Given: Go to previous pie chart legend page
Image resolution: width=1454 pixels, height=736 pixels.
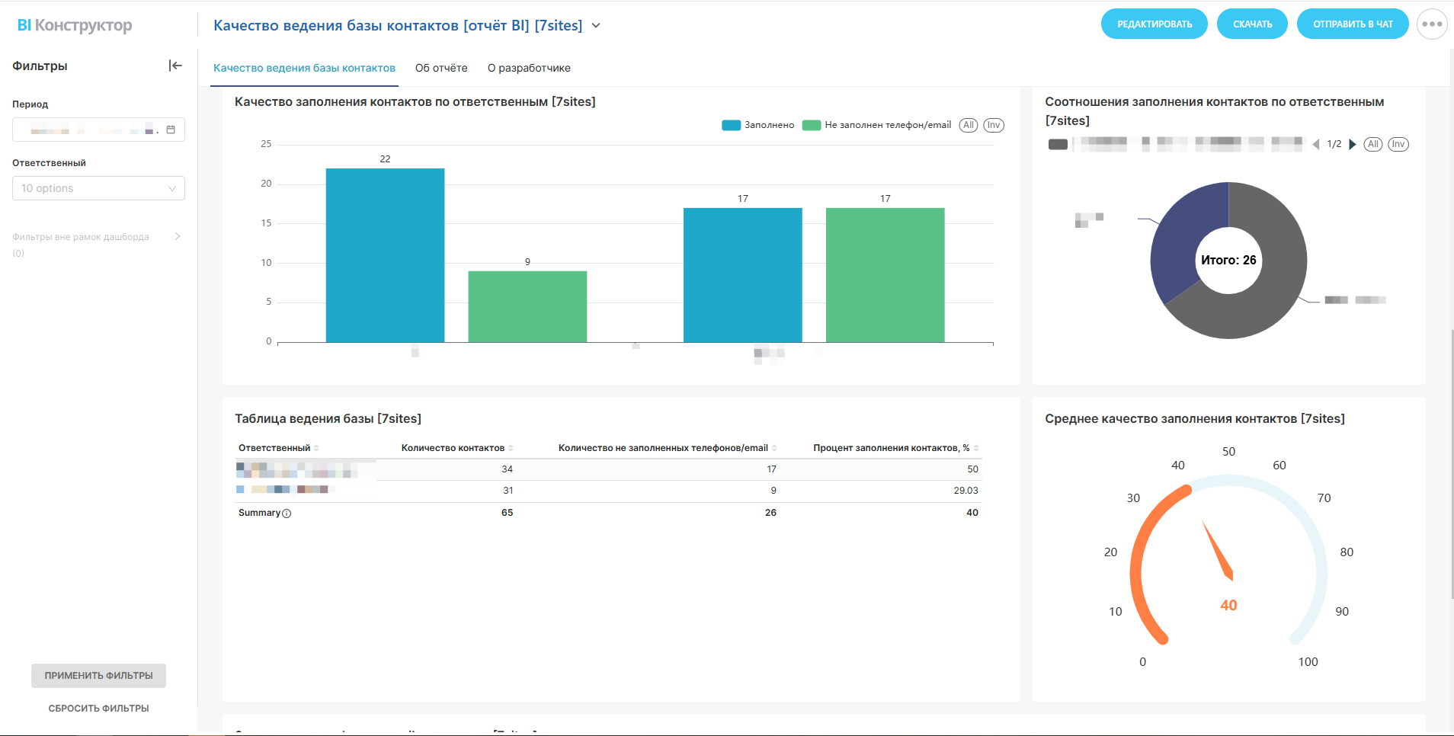Looking at the screenshot, I should (1316, 144).
